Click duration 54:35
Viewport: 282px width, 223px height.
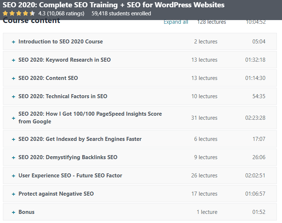(x=259, y=96)
